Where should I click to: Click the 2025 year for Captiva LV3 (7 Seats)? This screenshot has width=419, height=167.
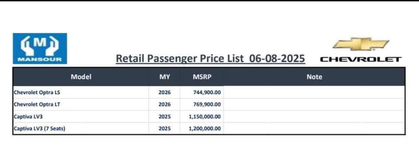tap(165, 129)
